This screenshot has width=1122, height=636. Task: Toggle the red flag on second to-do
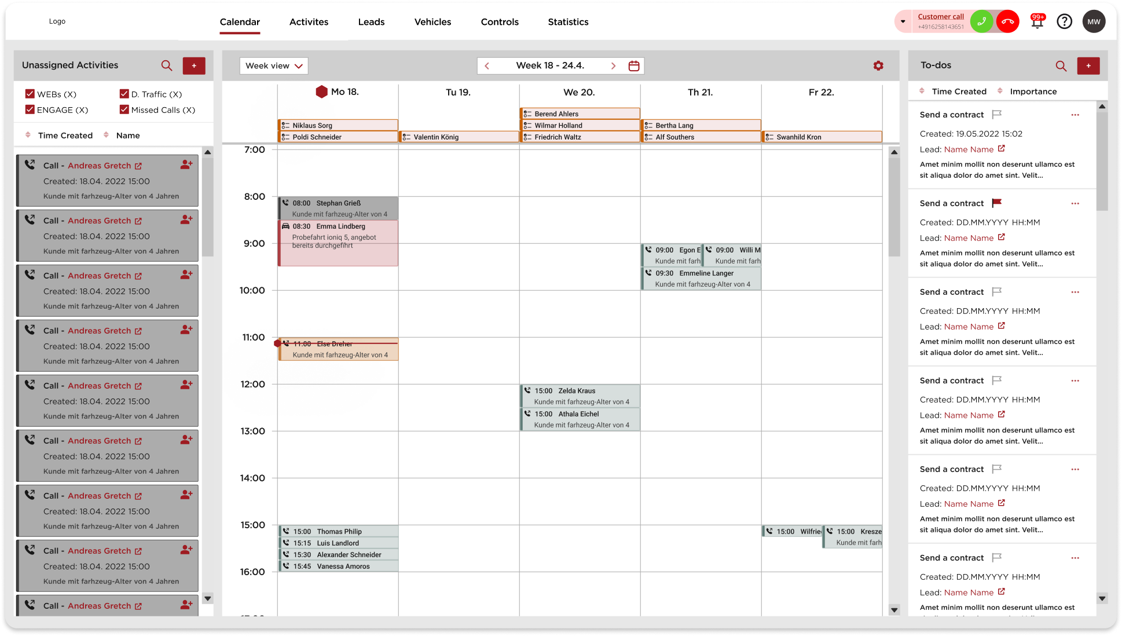click(996, 203)
